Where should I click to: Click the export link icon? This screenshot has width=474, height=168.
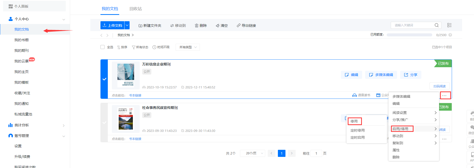[x=238, y=26]
